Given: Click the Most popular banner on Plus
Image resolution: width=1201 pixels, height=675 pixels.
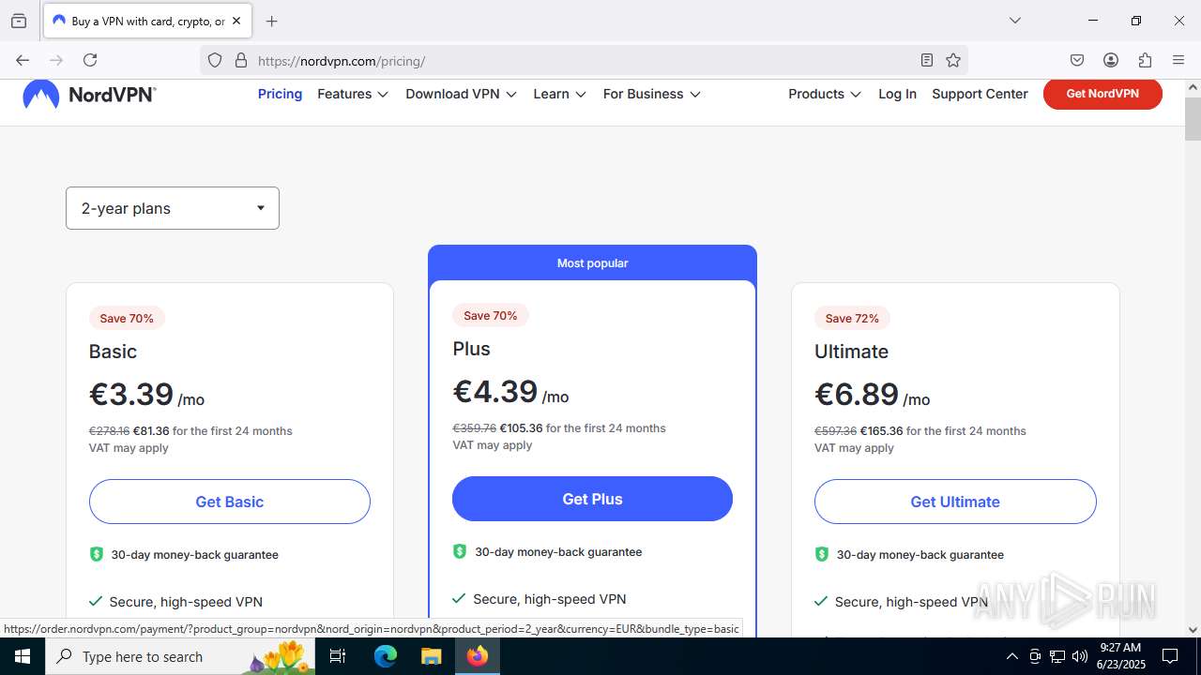Looking at the screenshot, I should [592, 262].
